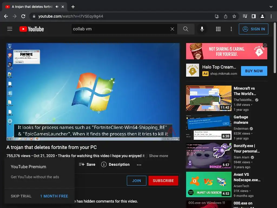The height and width of the screenshot is (208, 277).
Task: Open the shop.mikmak.com ad link
Action: (223, 74)
